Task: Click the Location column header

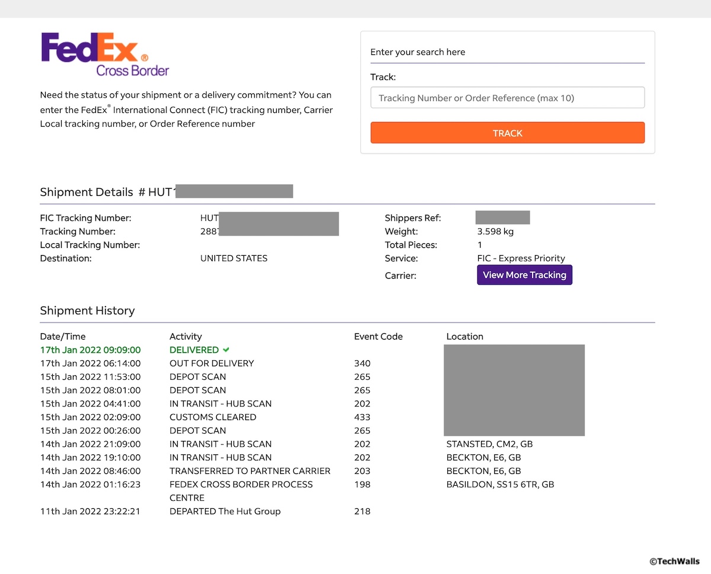Action: [x=465, y=337]
